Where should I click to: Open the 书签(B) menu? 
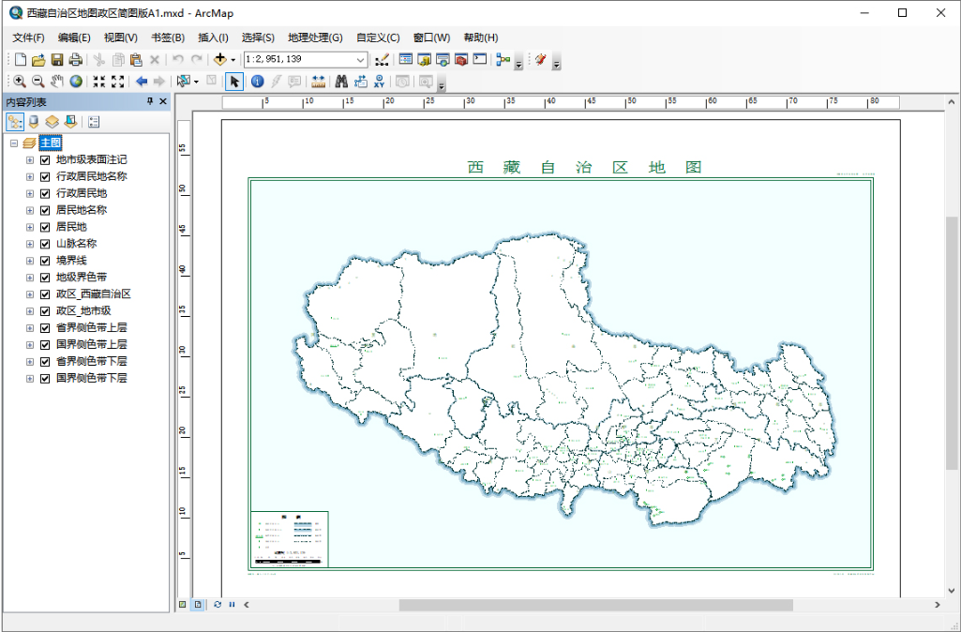pyautogui.click(x=168, y=38)
